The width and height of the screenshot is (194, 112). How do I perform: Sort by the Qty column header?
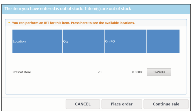coord(83,41)
